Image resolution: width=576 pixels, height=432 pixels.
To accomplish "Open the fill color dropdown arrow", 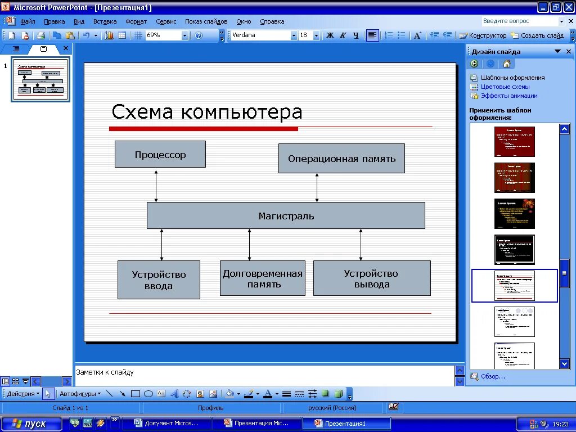I will (238, 394).
